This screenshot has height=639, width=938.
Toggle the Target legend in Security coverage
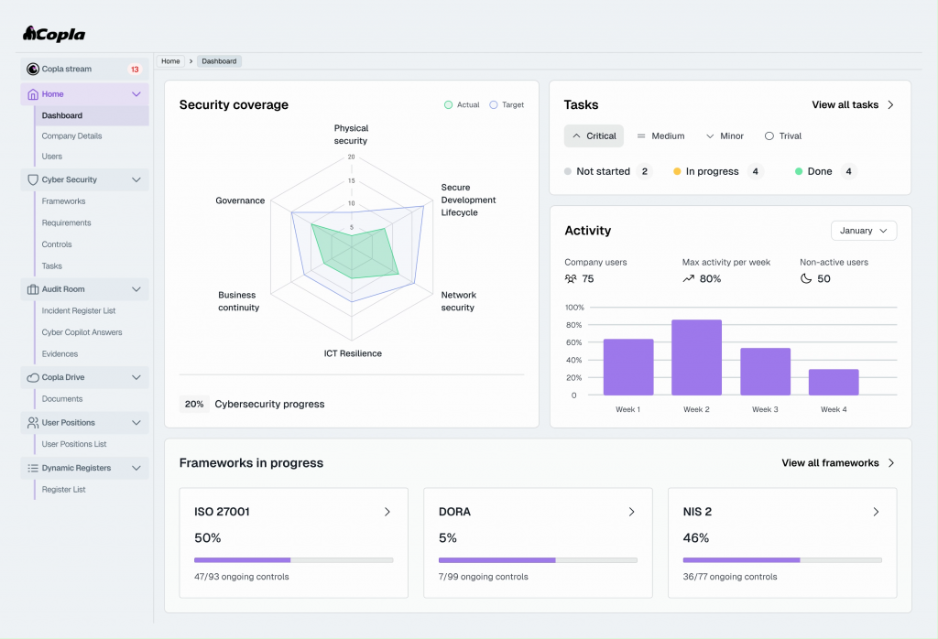click(x=507, y=104)
